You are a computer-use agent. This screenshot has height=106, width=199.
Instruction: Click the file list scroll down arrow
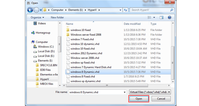point(173,82)
